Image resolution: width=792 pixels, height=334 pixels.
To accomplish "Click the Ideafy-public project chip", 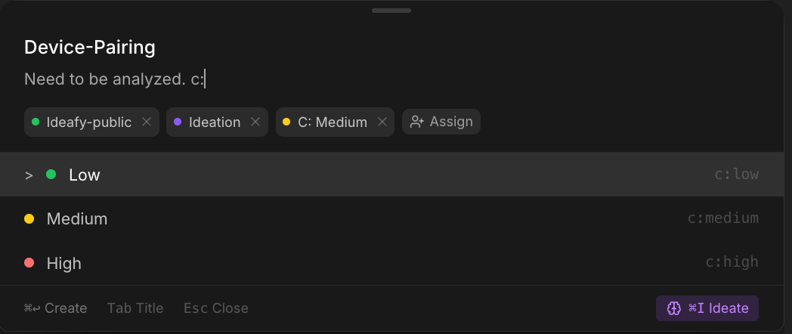I will coord(87,122).
